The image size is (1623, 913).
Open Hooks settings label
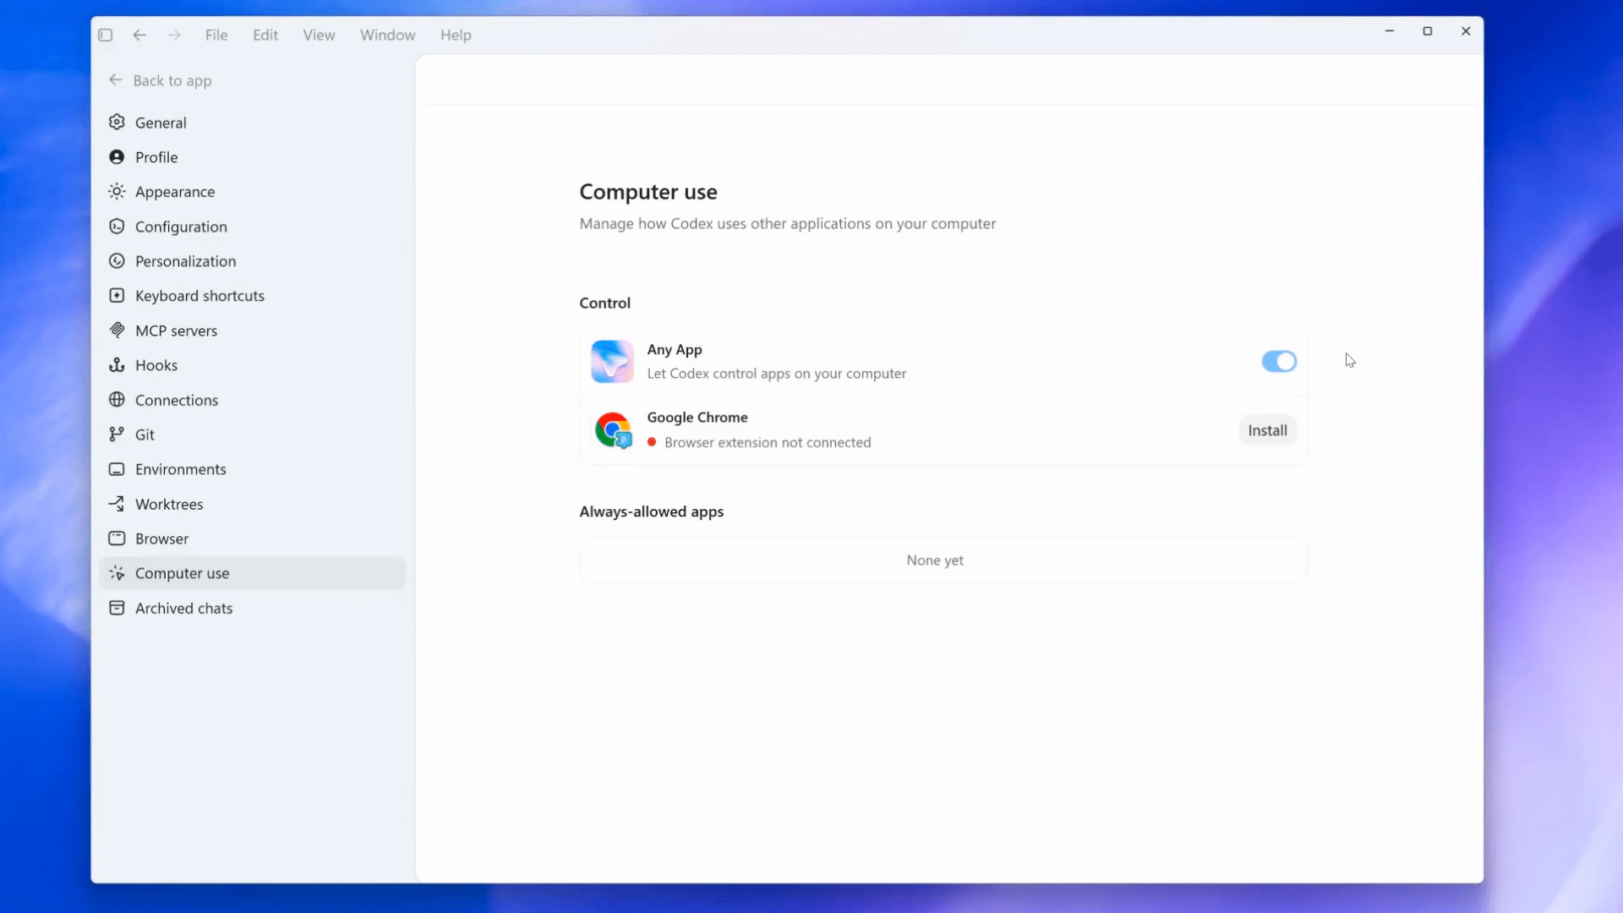(x=156, y=365)
